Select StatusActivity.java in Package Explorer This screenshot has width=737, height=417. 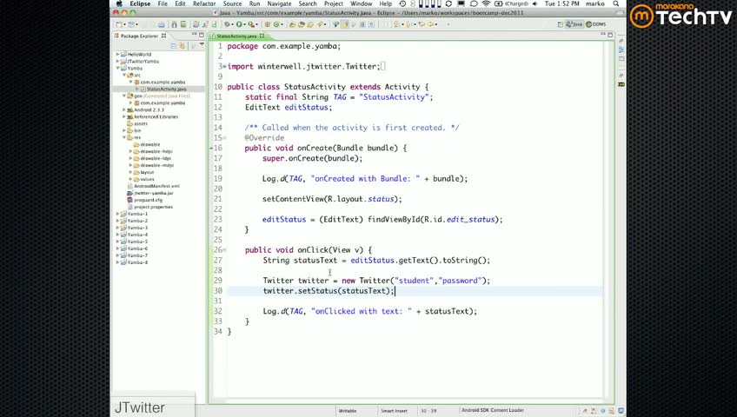click(x=166, y=89)
